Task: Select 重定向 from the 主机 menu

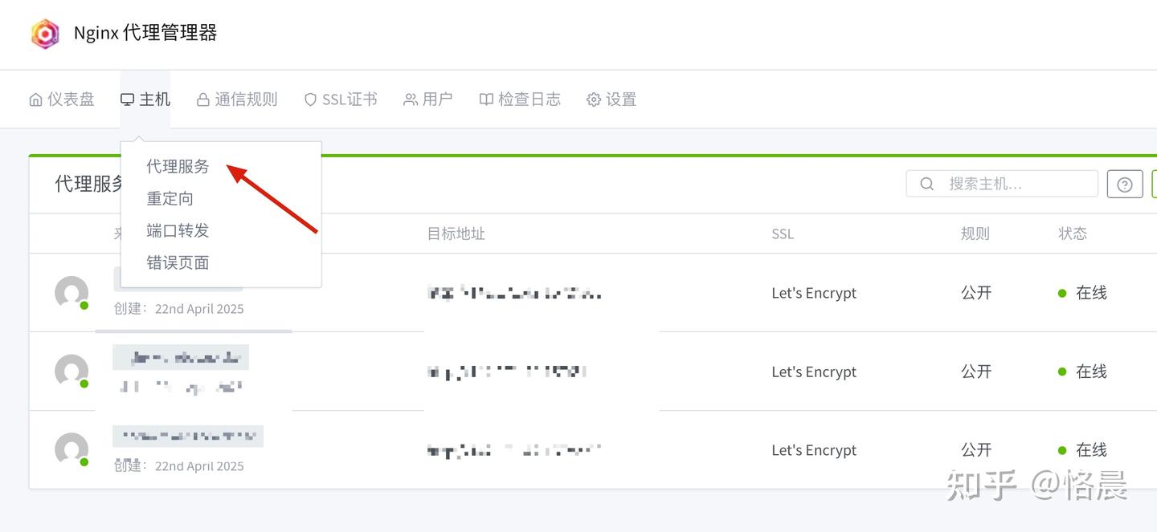Action: 170,198
